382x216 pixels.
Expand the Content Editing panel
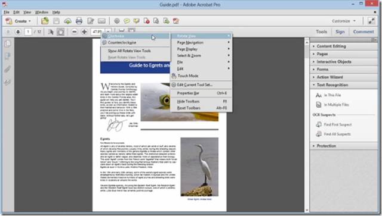344,46
